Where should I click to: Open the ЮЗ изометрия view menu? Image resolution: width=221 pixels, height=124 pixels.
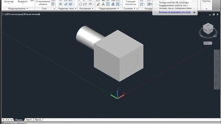(x=15, y=14)
